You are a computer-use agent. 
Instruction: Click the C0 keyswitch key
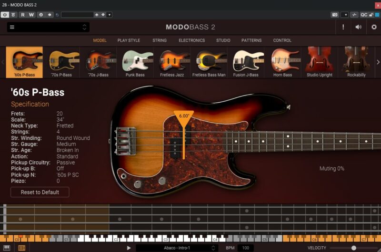(x=17, y=239)
